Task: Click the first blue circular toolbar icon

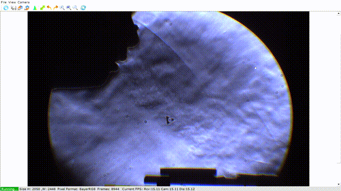Action: tap(6, 8)
